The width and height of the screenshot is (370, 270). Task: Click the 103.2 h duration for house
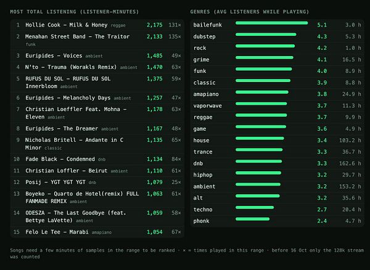(350, 141)
